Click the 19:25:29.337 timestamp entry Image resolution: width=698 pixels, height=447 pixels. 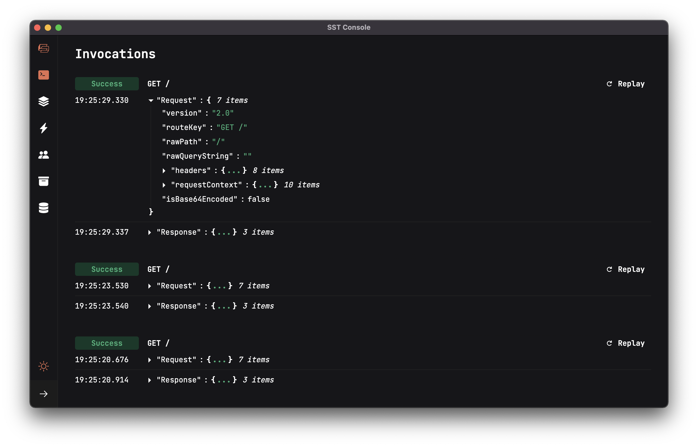101,232
